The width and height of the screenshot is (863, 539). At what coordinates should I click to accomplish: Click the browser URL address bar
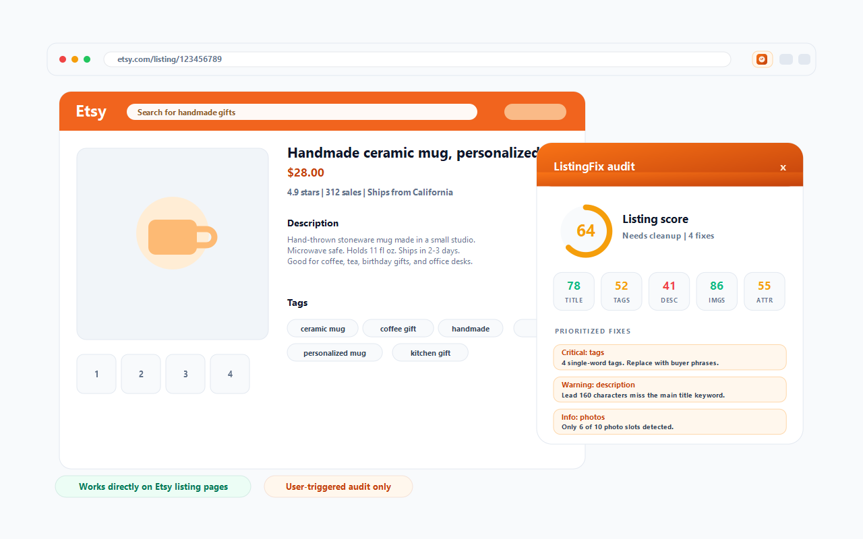pyautogui.click(x=417, y=59)
